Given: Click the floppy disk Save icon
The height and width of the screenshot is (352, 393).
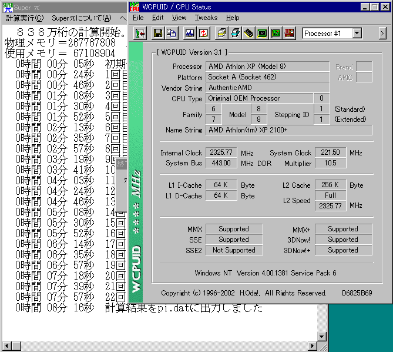Looking at the screenshot, I should coord(158,34).
